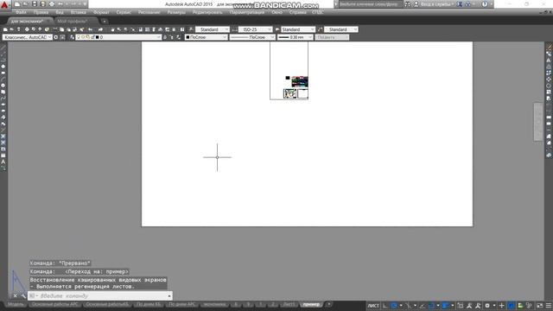Click Save in the quick access toolbar
Viewport: 553px width, 311px height.
(35, 4)
